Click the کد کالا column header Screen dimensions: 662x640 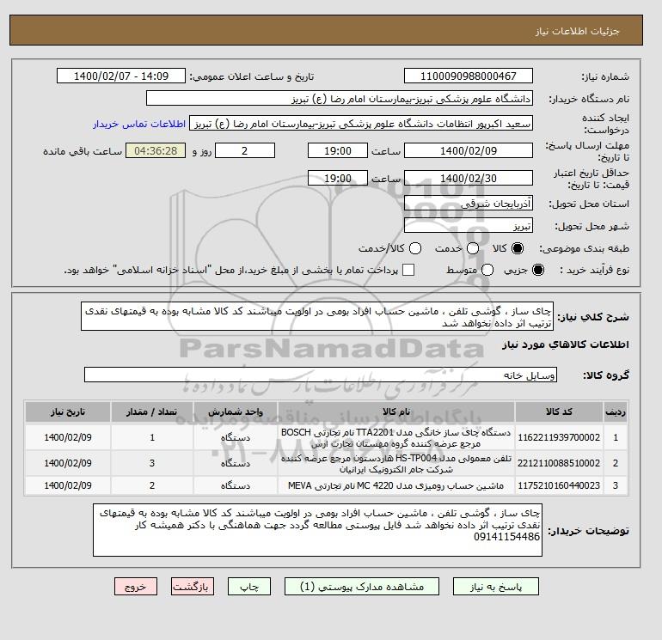559,411
